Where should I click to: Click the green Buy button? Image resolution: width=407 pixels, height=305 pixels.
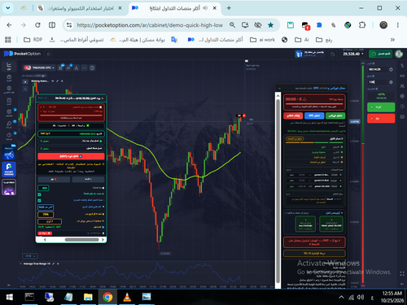click(x=381, y=107)
